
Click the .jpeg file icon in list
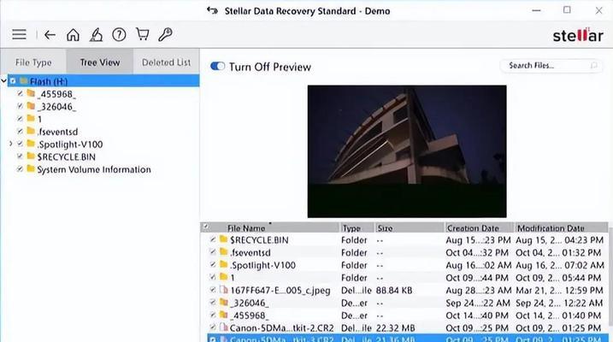coord(224,290)
